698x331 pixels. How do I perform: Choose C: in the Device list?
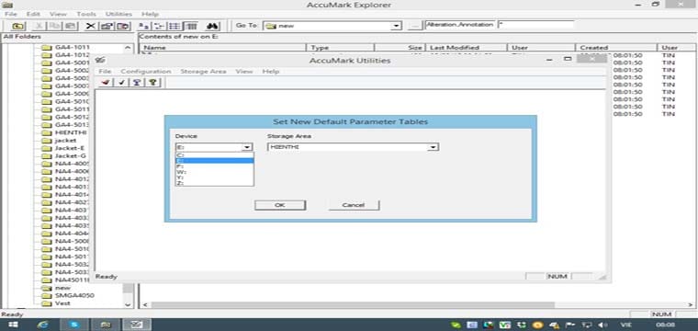[215, 155]
